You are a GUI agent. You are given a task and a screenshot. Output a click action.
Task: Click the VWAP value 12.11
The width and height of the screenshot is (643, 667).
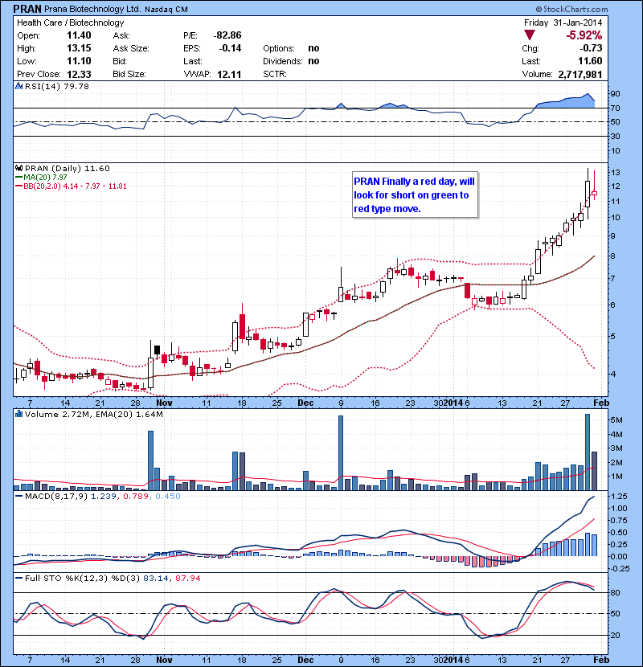point(229,75)
